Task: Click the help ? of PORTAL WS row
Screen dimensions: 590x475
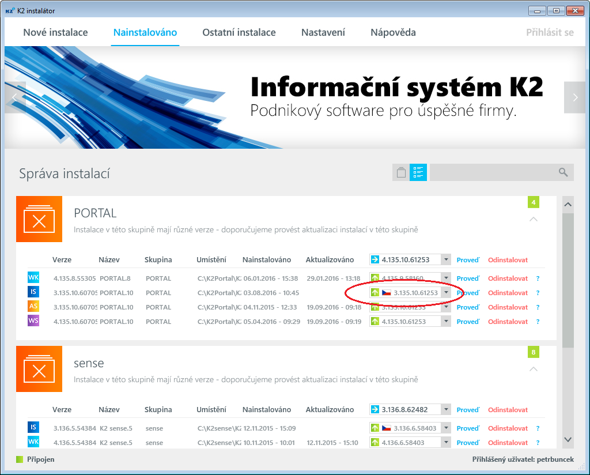Action: pyautogui.click(x=538, y=322)
